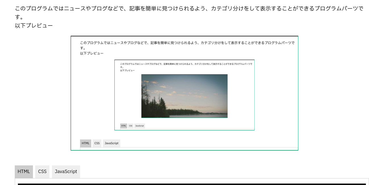
Task: Click the 以下プレビュー label inside the preview
Action: tap(92, 53)
